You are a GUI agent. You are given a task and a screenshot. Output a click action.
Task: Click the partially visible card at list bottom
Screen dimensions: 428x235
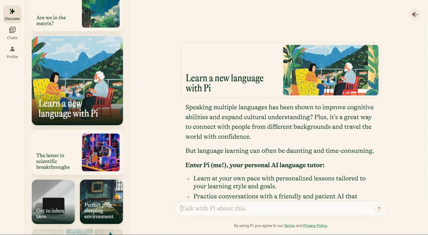77,232
